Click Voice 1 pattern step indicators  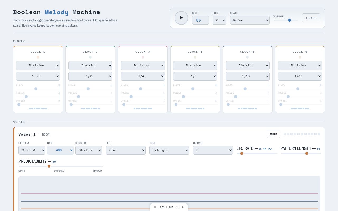(302, 134)
